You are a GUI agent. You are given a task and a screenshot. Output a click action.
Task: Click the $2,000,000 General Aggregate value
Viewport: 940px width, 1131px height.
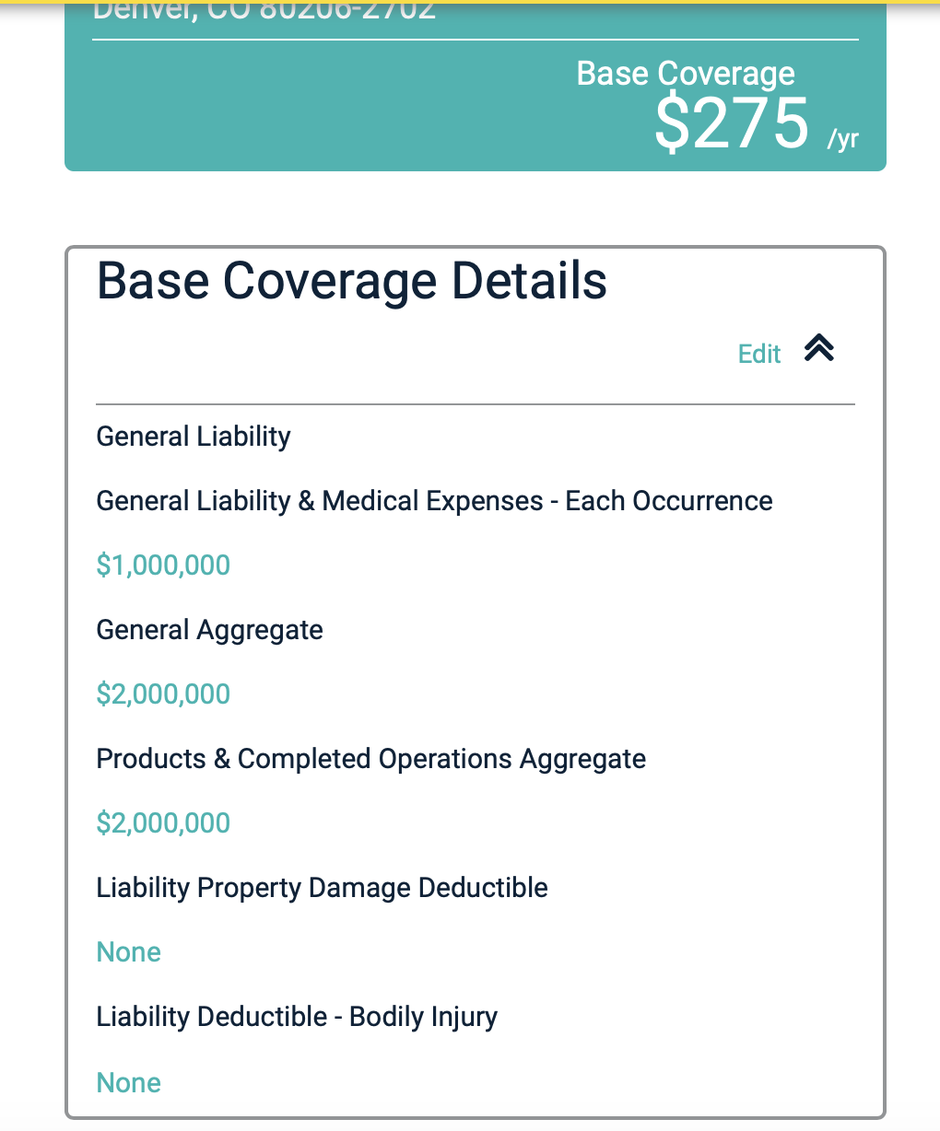163,694
